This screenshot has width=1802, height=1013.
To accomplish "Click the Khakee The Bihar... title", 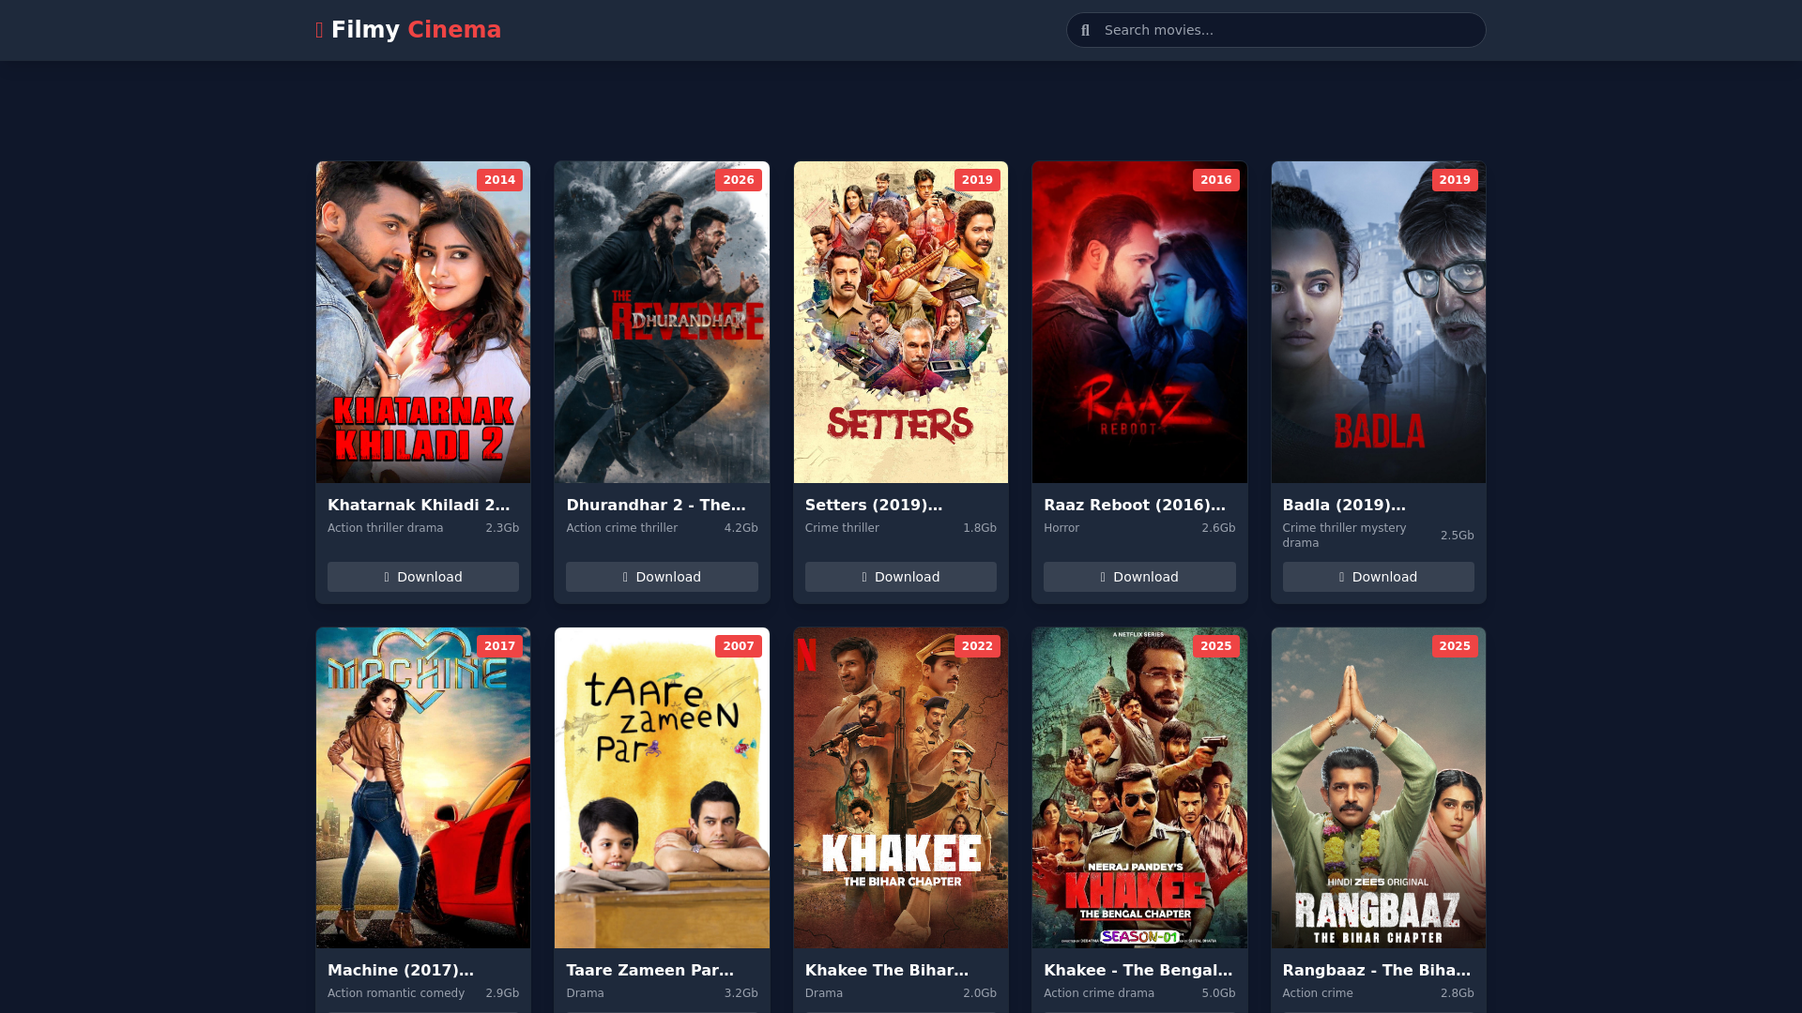I will tap(887, 970).
